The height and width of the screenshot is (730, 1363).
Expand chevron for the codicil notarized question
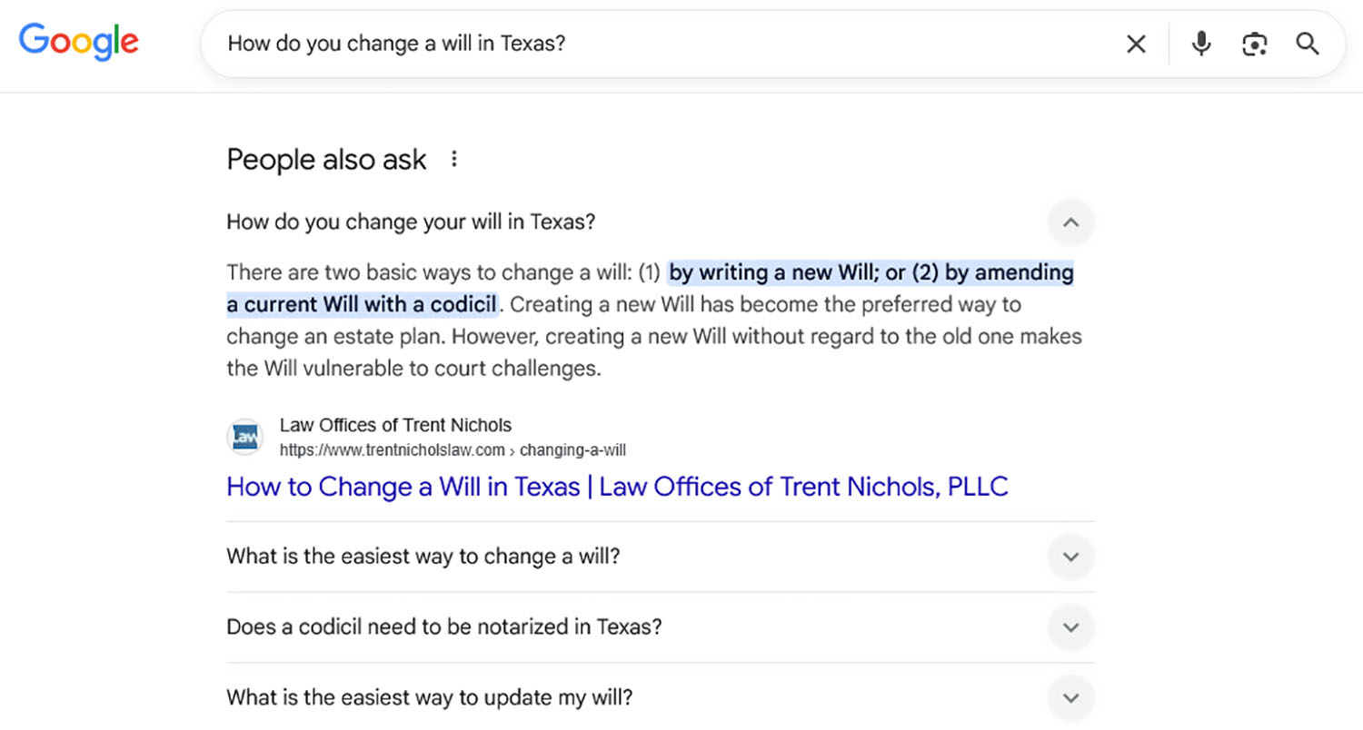click(x=1070, y=627)
